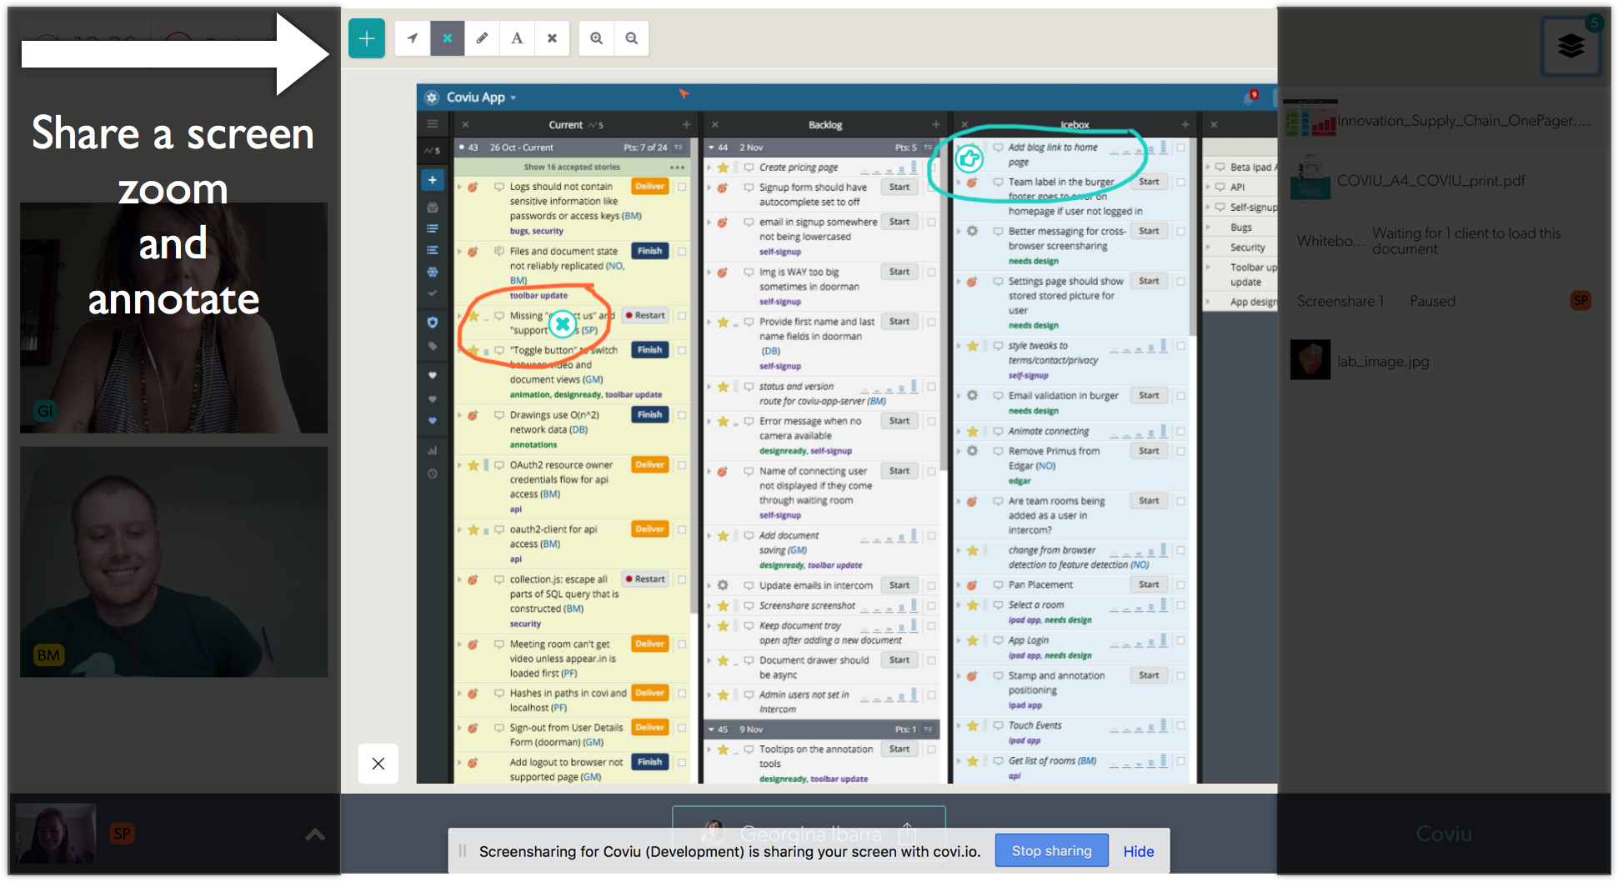Click the Hide link in sharing bar

click(1139, 851)
